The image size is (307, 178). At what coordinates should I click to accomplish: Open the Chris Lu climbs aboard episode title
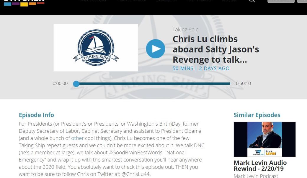click(x=216, y=49)
